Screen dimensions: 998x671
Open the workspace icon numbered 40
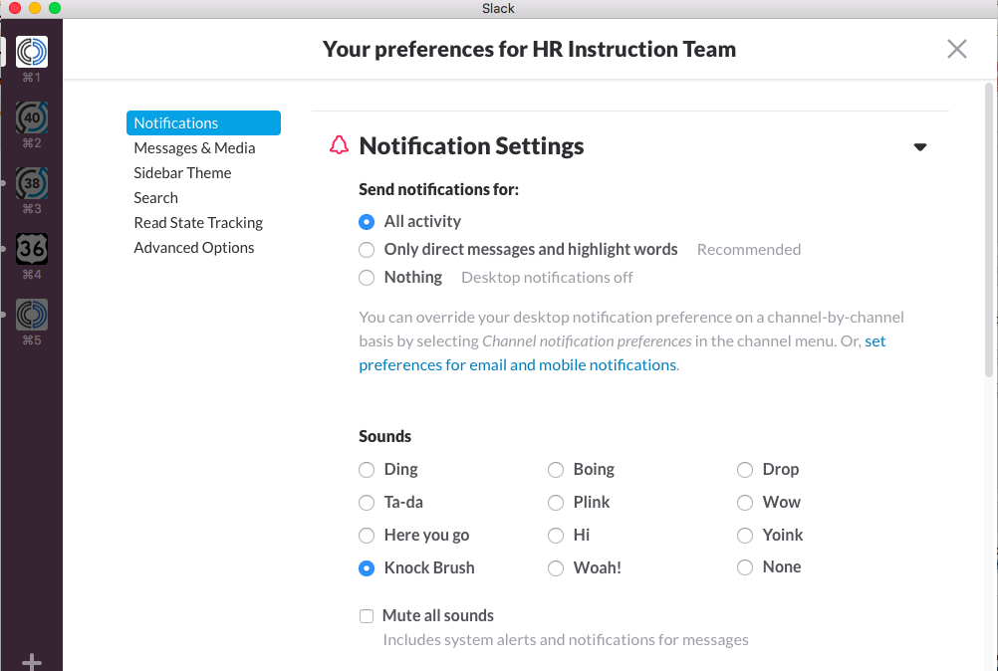pyautogui.click(x=32, y=117)
